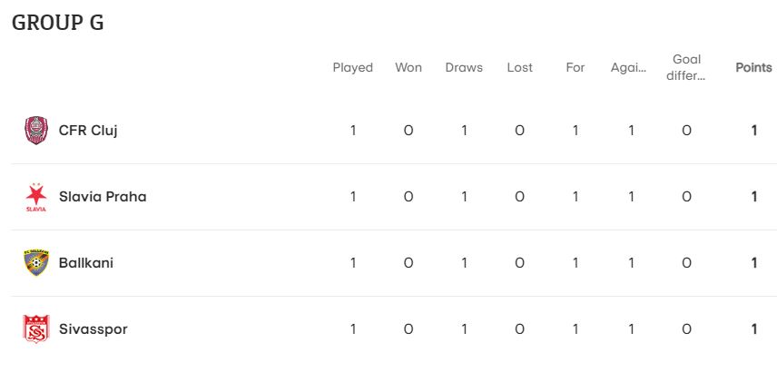The width and height of the screenshot is (777, 372).
Task: Open the Ballkani team link
Action: tap(86, 263)
